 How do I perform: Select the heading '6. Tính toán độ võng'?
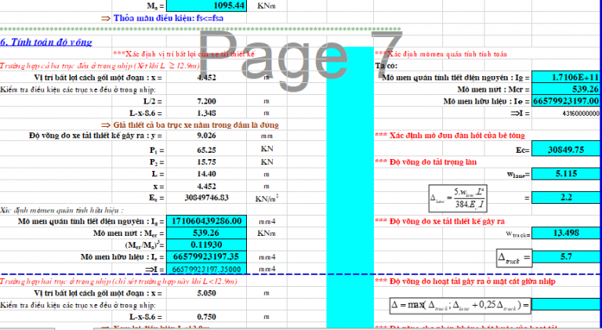pos(46,42)
